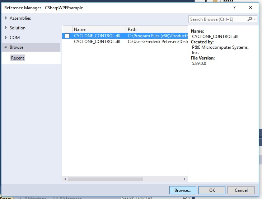Screen dimensions: 262x199
Task: Focus the Search Browse input field
Action: tap(218, 19)
